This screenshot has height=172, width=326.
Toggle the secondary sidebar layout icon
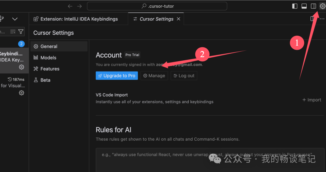pyautogui.click(x=313, y=6)
